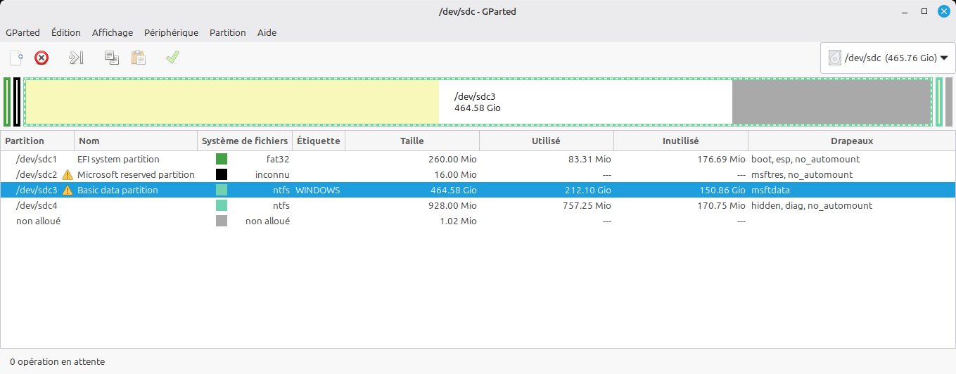The height and width of the screenshot is (374, 956).
Task: Click the warning icon next to /dev/sdc2
Action: click(x=68, y=175)
